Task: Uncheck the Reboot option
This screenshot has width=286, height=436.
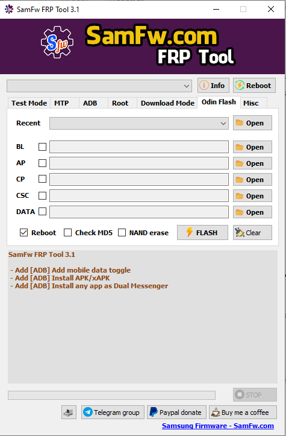Action: pyautogui.click(x=24, y=232)
